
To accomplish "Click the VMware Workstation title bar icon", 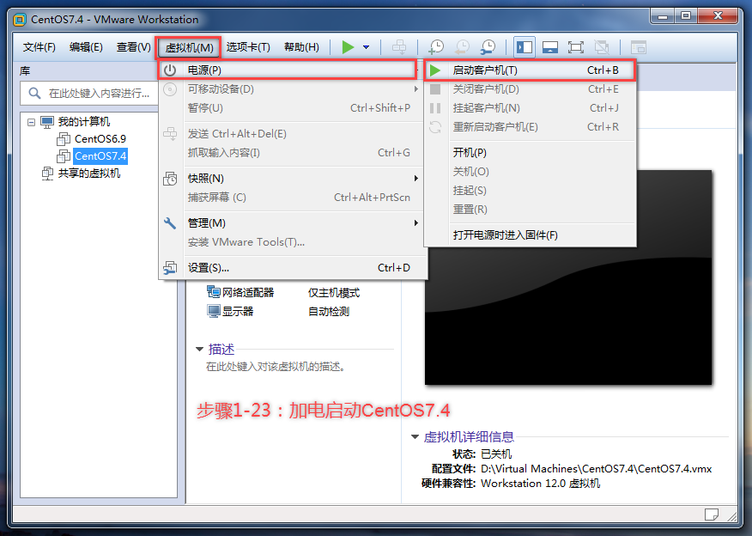I will coord(20,20).
